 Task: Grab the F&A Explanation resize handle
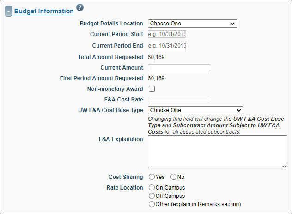285,166
